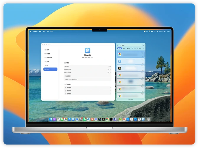Open the Clipaste menu in the menu bar
The image size is (198, 148).
[35, 31]
